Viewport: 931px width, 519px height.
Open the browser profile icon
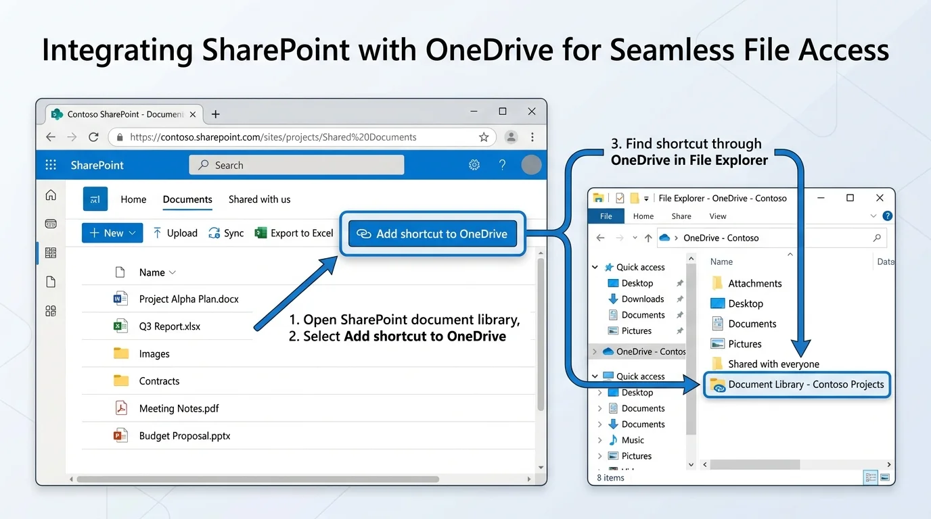(511, 137)
